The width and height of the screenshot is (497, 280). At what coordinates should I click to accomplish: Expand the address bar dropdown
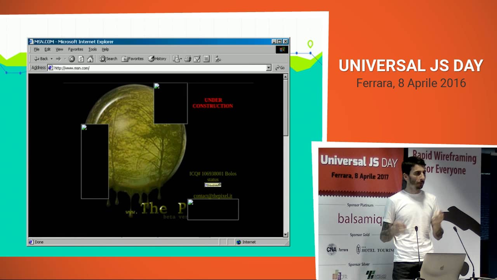tap(268, 68)
